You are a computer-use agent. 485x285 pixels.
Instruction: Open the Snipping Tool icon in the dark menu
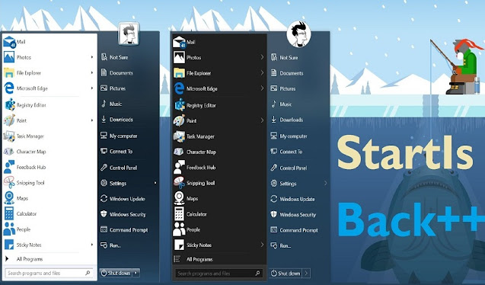179,183
